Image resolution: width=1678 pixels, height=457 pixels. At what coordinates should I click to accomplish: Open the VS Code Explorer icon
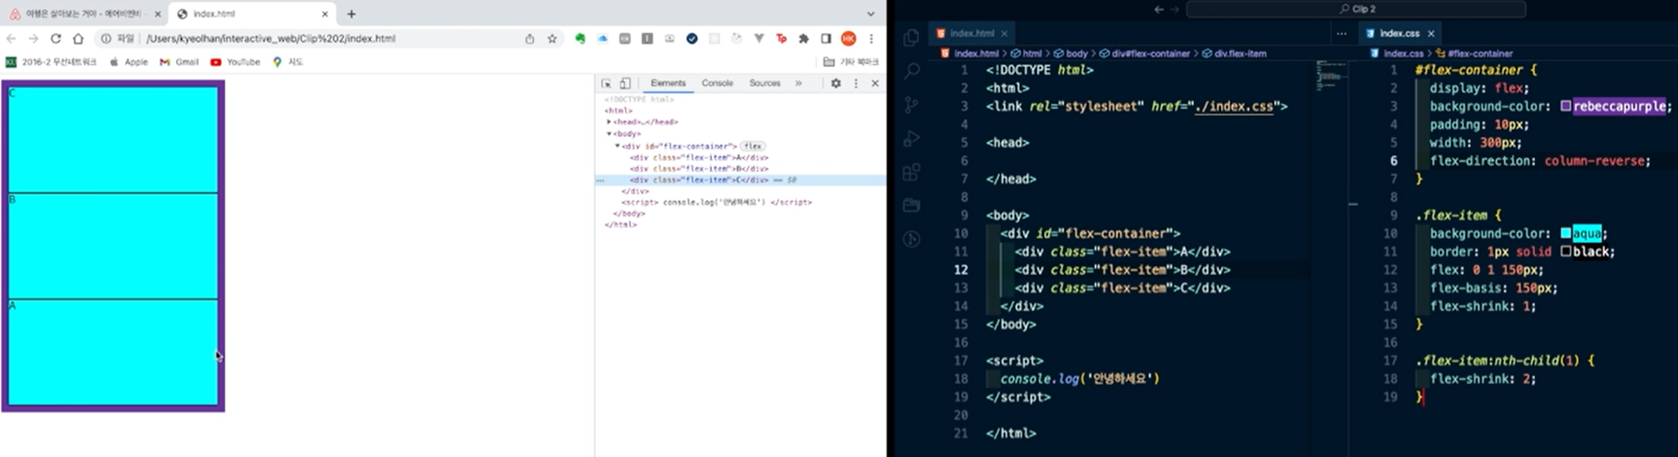coord(911,38)
